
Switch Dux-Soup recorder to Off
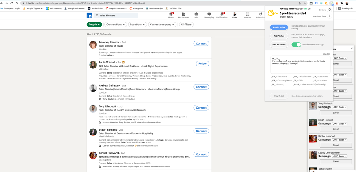coord(309,8)
